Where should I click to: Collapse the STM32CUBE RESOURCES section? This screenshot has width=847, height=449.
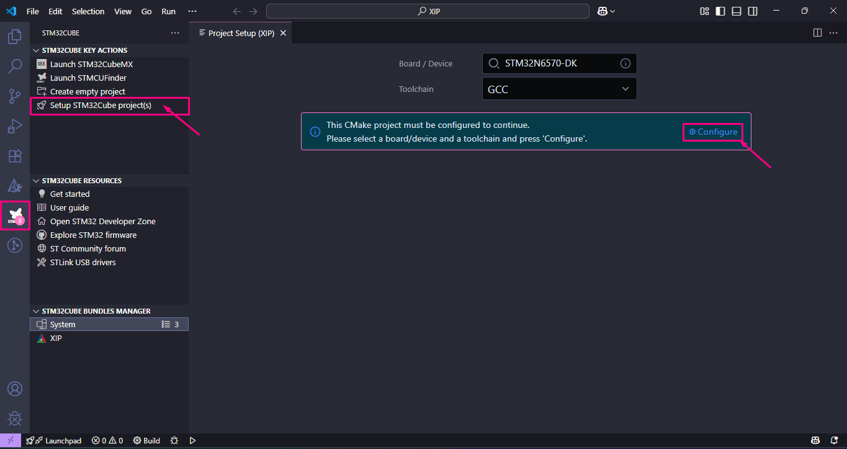36,181
